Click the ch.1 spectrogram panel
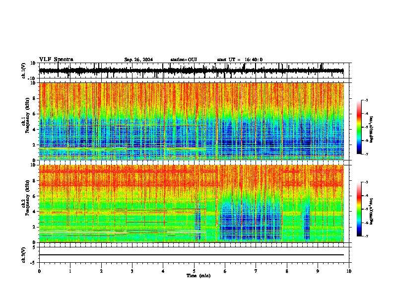 (191, 121)
